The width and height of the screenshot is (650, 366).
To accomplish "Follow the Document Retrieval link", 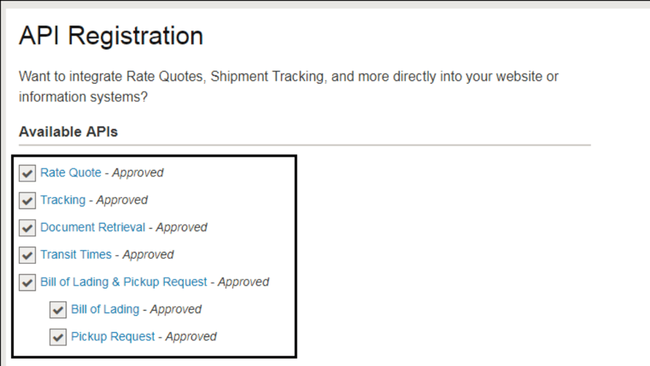I will tap(93, 227).
